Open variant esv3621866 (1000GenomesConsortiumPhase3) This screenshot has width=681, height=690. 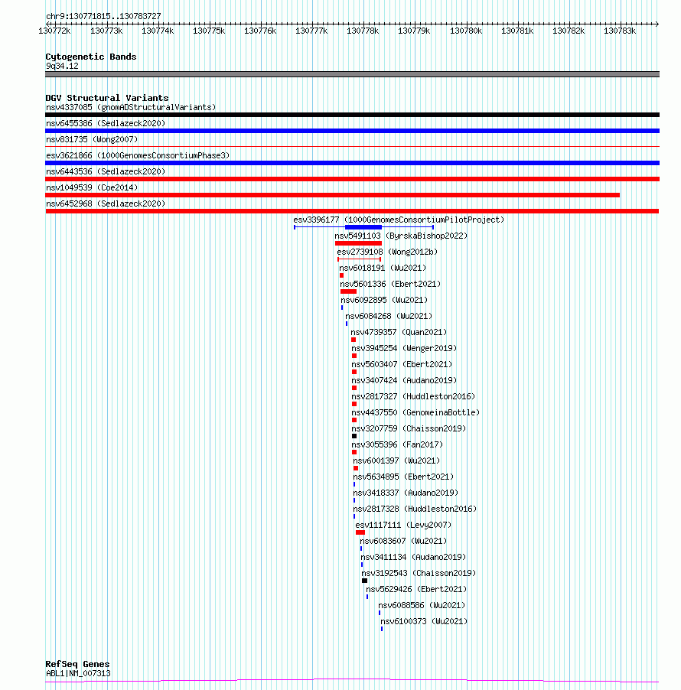138,155
